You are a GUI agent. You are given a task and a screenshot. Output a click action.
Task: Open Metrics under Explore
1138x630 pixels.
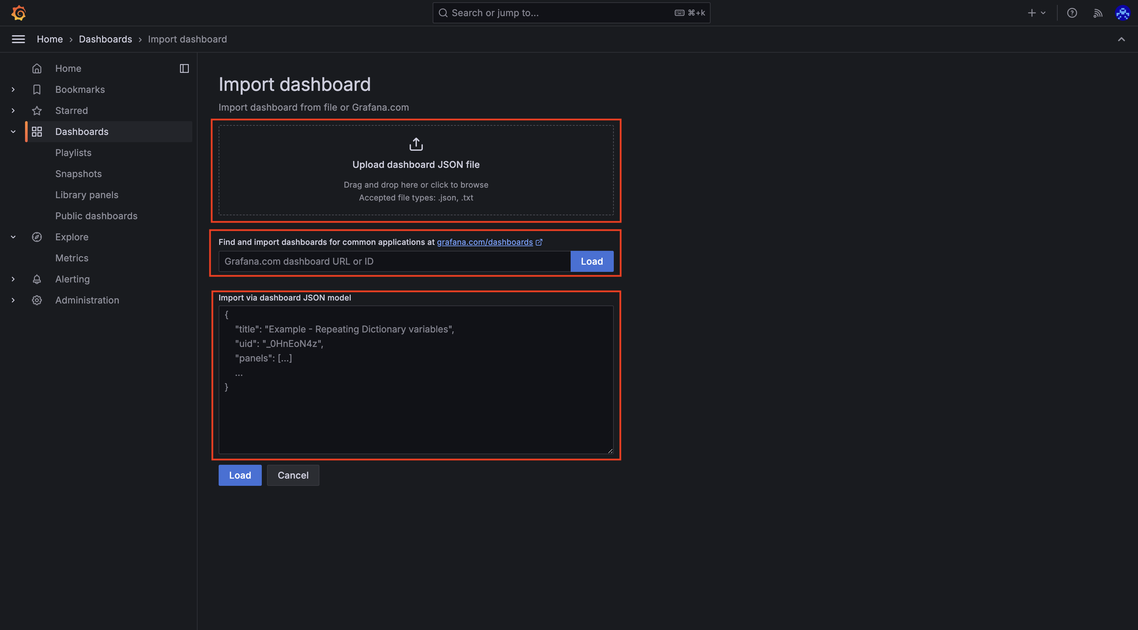tap(72, 258)
